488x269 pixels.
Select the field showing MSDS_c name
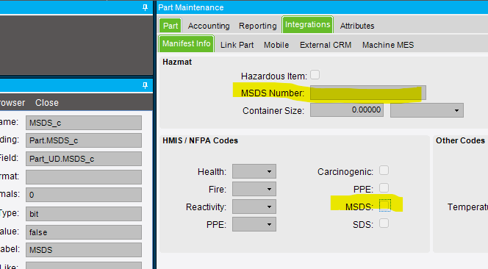pos(84,123)
